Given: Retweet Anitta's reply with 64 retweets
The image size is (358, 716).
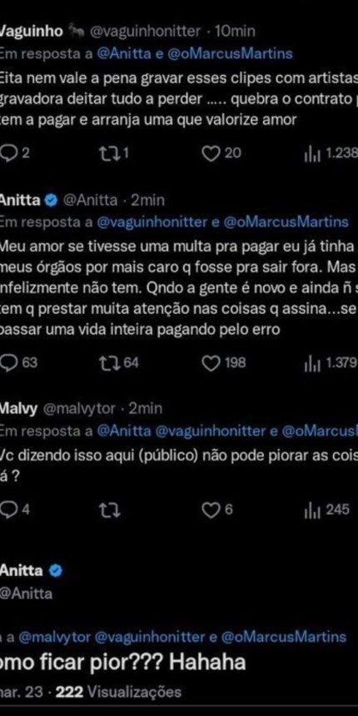Looking at the screenshot, I should (x=109, y=363).
